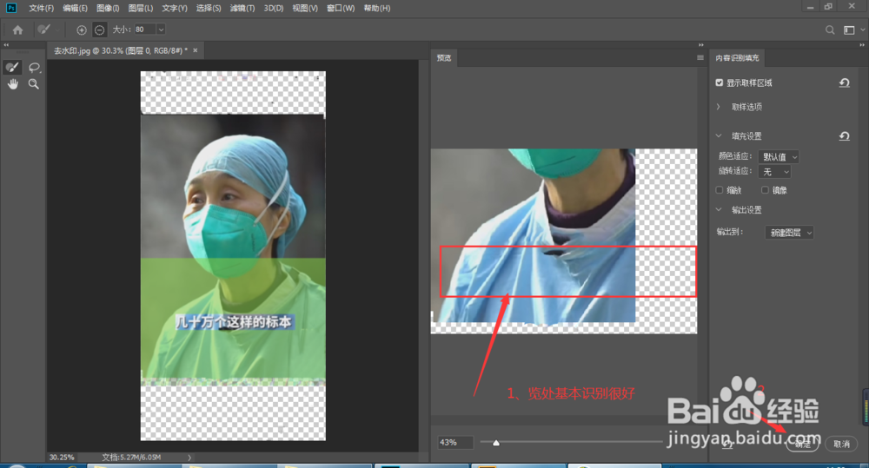
Task: Open the brush size 大小 dropdown arrow
Action: click(161, 30)
